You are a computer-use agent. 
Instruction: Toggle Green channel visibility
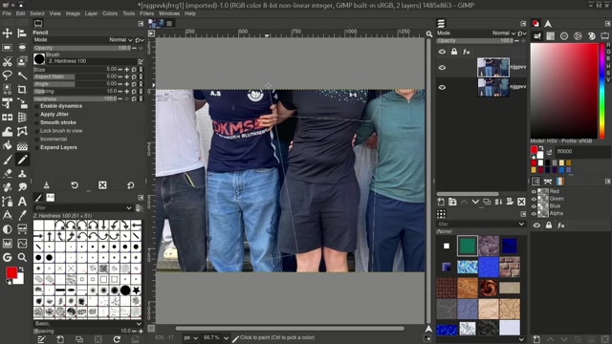534,199
